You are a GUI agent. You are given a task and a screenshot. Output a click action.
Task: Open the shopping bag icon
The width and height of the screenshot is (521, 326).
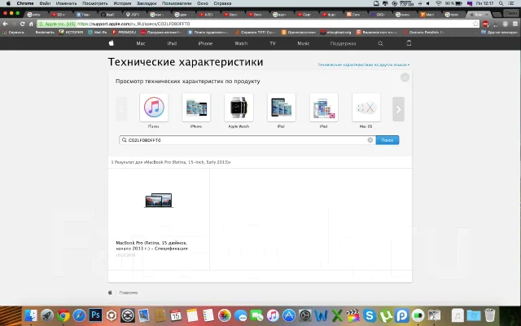[409, 43]
